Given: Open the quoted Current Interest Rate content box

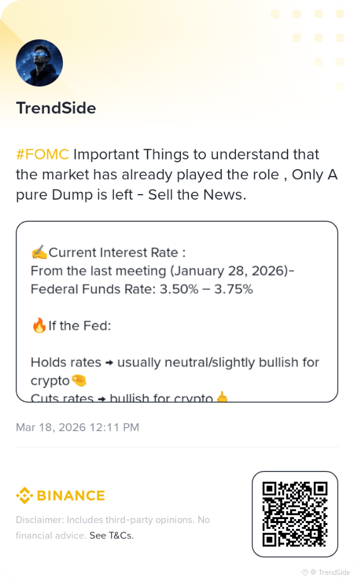Looking at the screenshot, I should click(177, 311).
